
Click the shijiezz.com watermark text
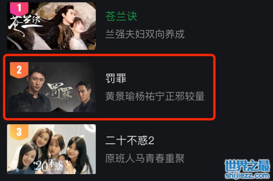(x=247, y=175)
